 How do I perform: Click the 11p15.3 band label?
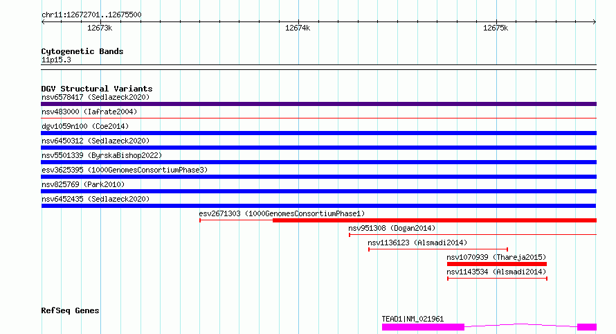point(56,60)
